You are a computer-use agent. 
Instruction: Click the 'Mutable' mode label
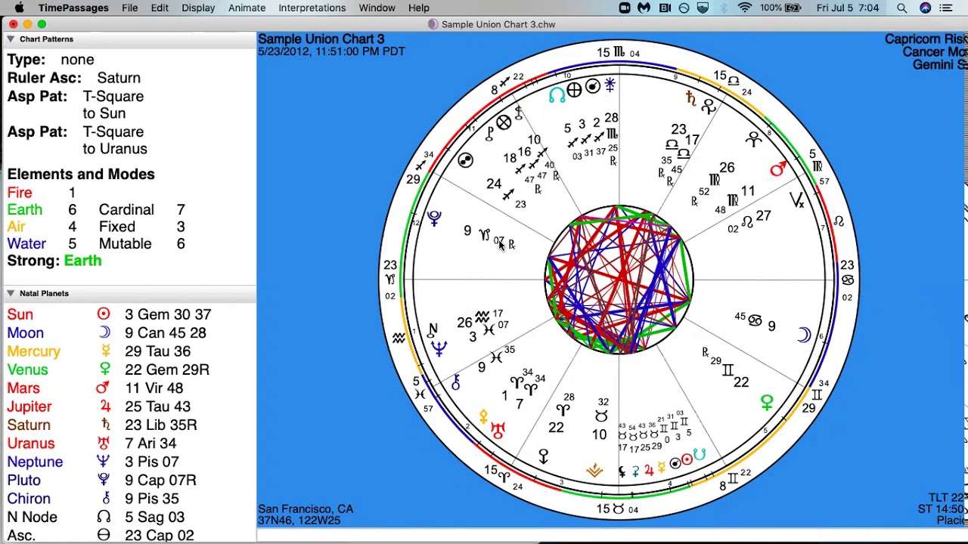[125, 243]
